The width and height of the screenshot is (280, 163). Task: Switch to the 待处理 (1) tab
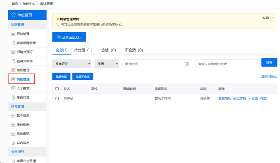83,50
